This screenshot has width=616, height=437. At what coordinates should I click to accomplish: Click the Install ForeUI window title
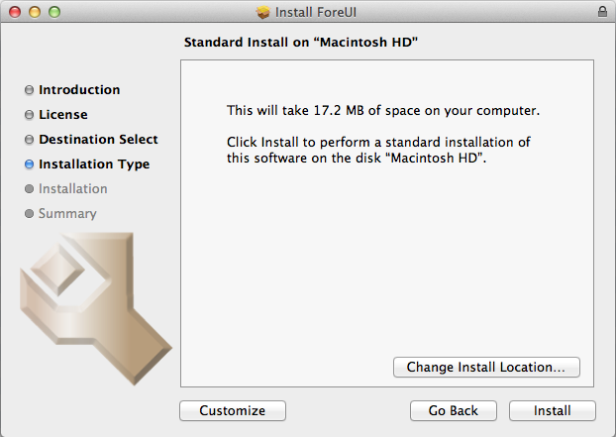tap(319, 12)
